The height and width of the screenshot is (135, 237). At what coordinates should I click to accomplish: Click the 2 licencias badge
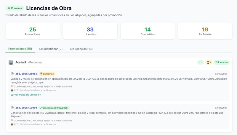221,62
